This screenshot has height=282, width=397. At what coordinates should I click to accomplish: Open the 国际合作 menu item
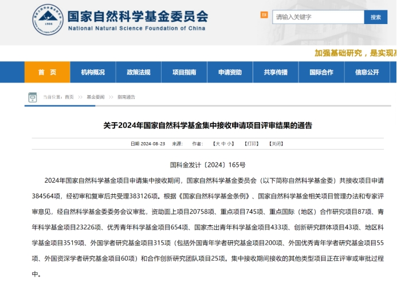coord(321,72)
